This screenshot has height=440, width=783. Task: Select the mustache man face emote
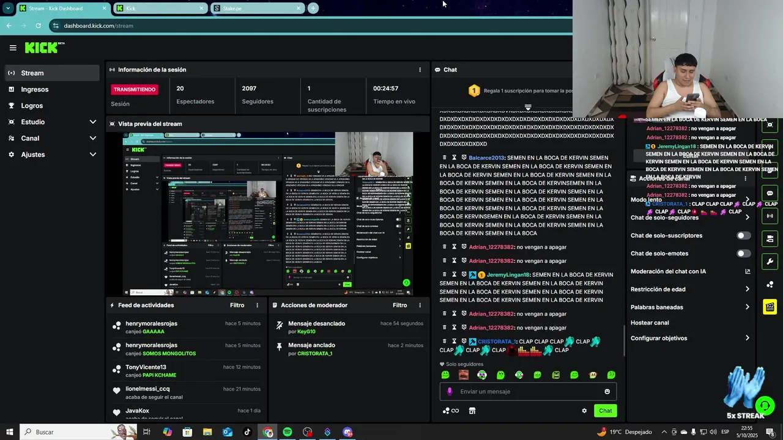point(464,375)
